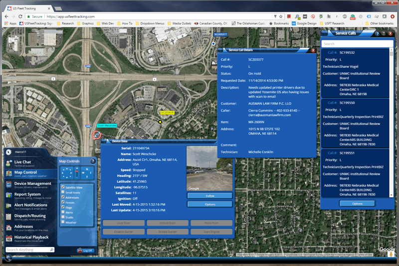Click Options button in Service Calls panel
399x266 pixels.
coord(357,204)
